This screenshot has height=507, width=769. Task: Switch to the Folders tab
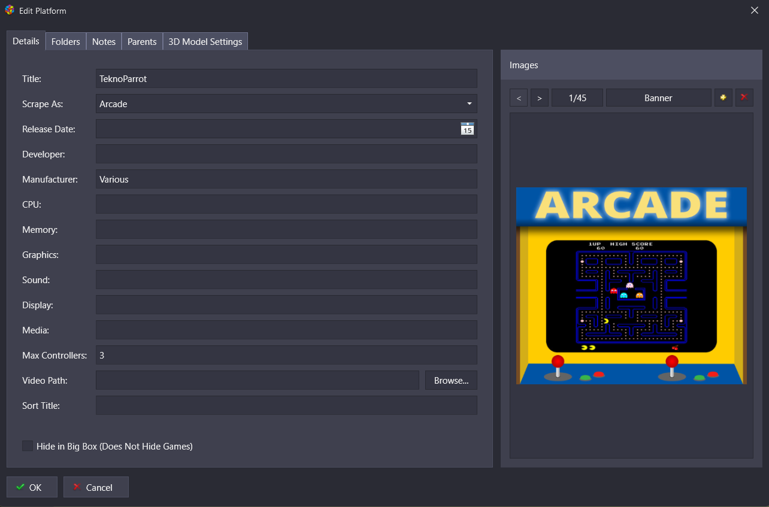click(66, 41)
